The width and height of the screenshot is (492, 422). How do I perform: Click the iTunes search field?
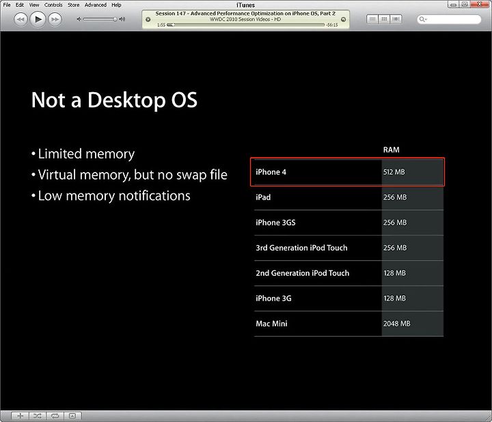pos(449,19)
